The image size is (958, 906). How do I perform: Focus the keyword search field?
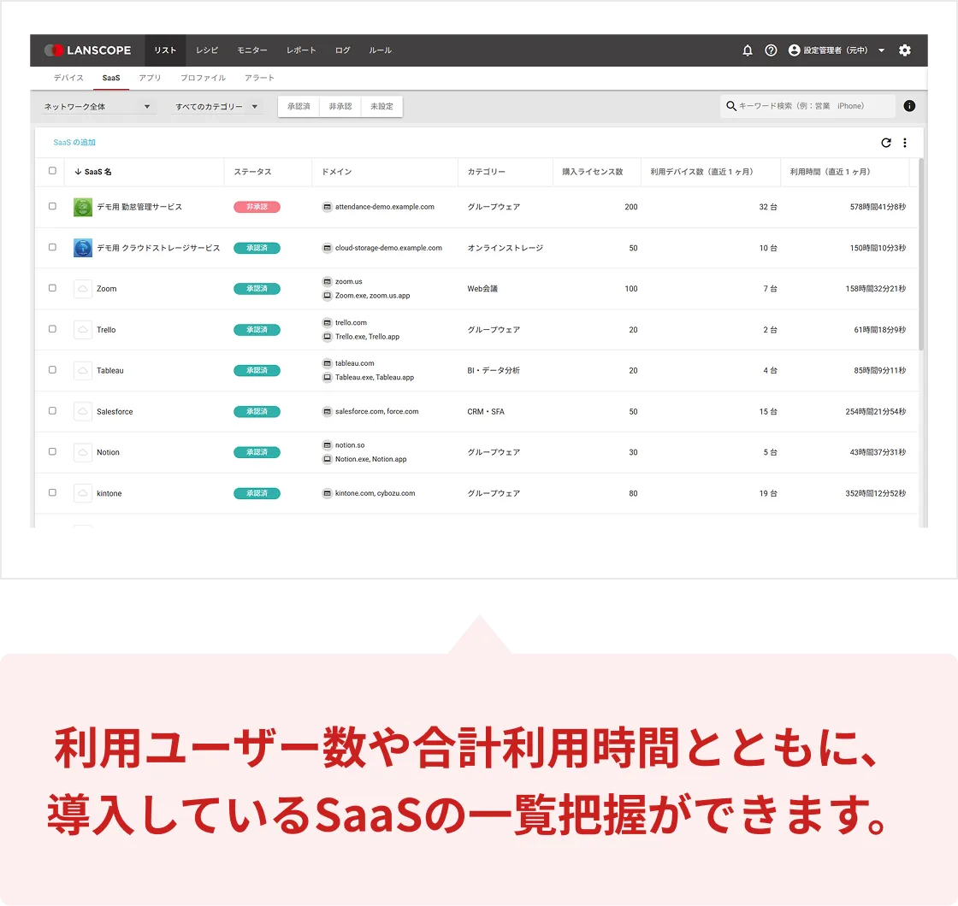(x=807, y=106)
